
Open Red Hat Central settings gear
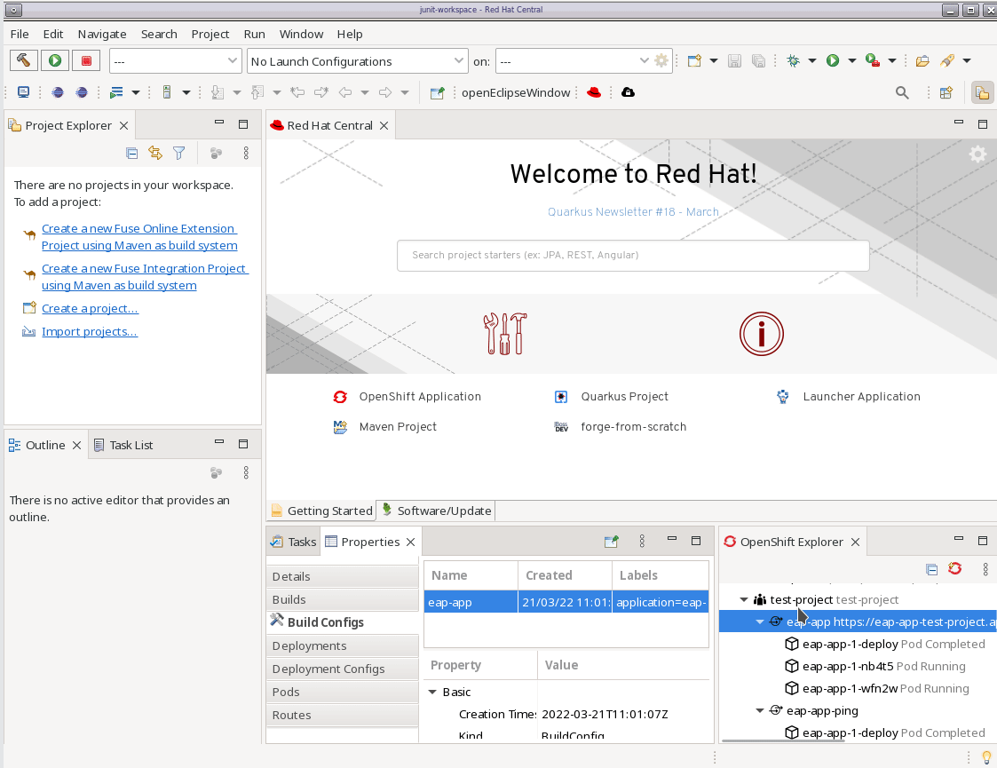tap(977, 154)
